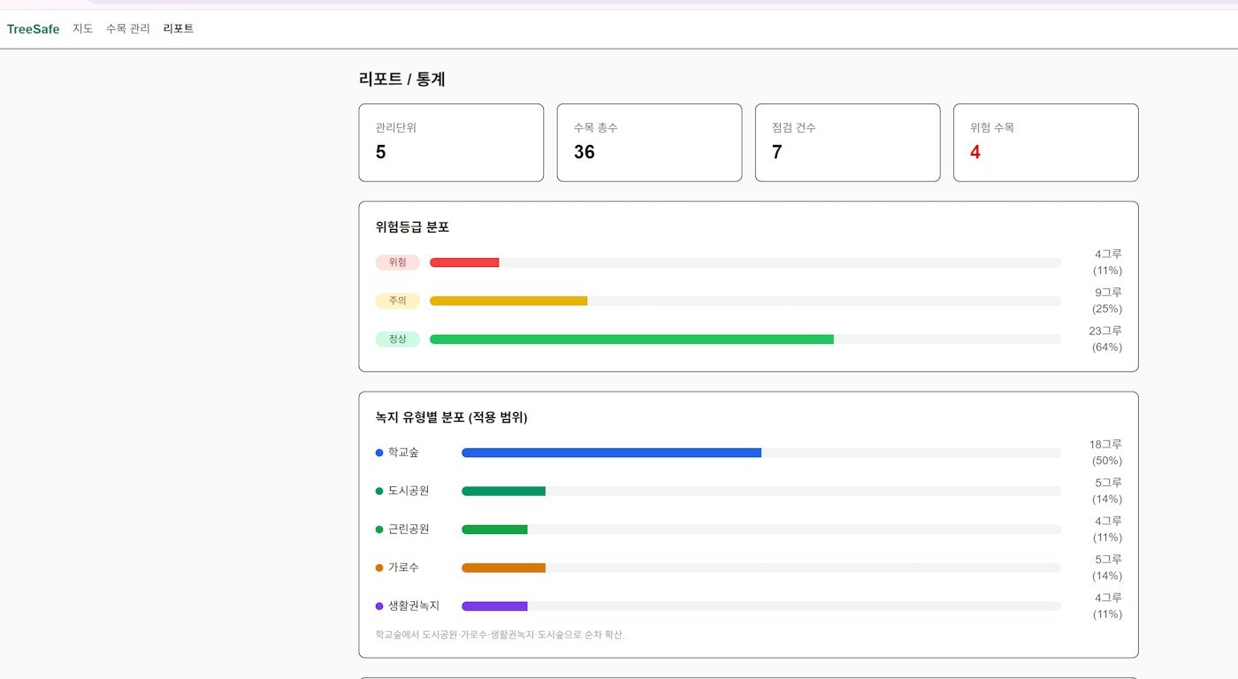Click the footnote starting with 학교숲에서

[501, 635]
